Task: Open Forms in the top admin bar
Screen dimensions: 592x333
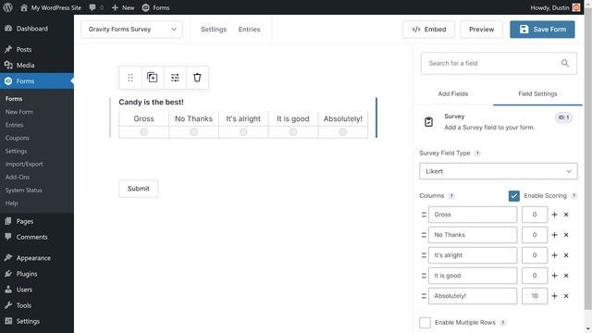Action: point(156,7)
